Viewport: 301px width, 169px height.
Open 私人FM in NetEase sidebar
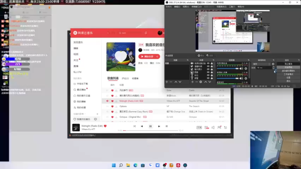point(78,72)
